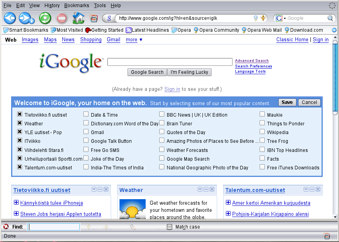Click the search engine Google G icon

[279, 18]
